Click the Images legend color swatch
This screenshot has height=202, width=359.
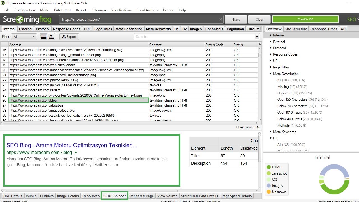coord(269,186)
